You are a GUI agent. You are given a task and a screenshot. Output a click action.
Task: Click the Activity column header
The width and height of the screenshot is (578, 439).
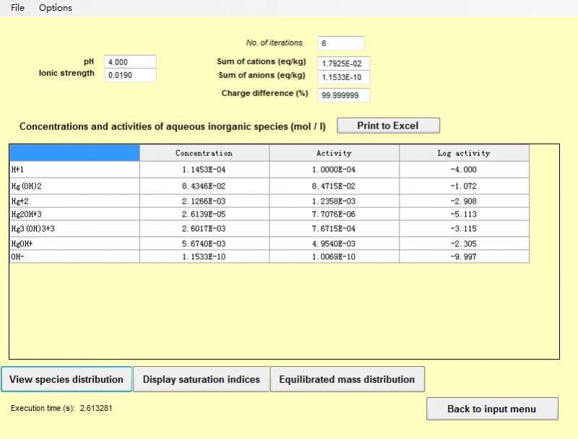pyautogui.click(x=335, y=153)
